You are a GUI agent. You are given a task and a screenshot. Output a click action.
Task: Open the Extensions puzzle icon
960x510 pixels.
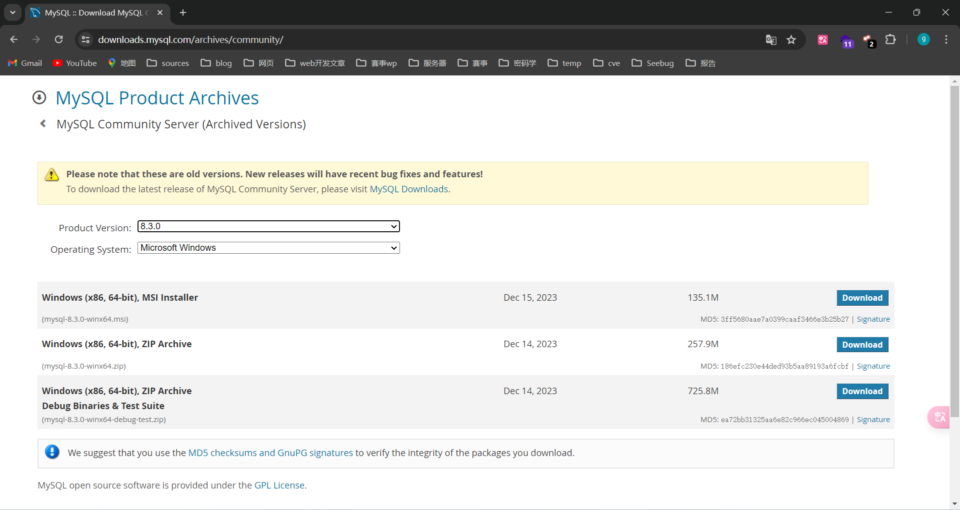pos(890,39)
